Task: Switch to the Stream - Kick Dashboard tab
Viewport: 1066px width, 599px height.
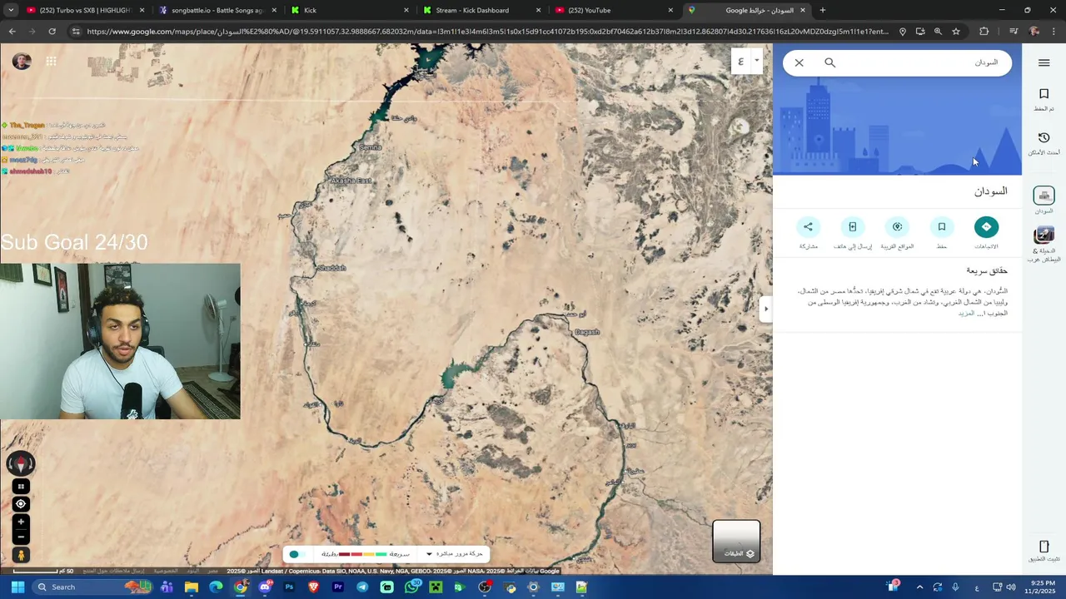Action: coord(481,10)
